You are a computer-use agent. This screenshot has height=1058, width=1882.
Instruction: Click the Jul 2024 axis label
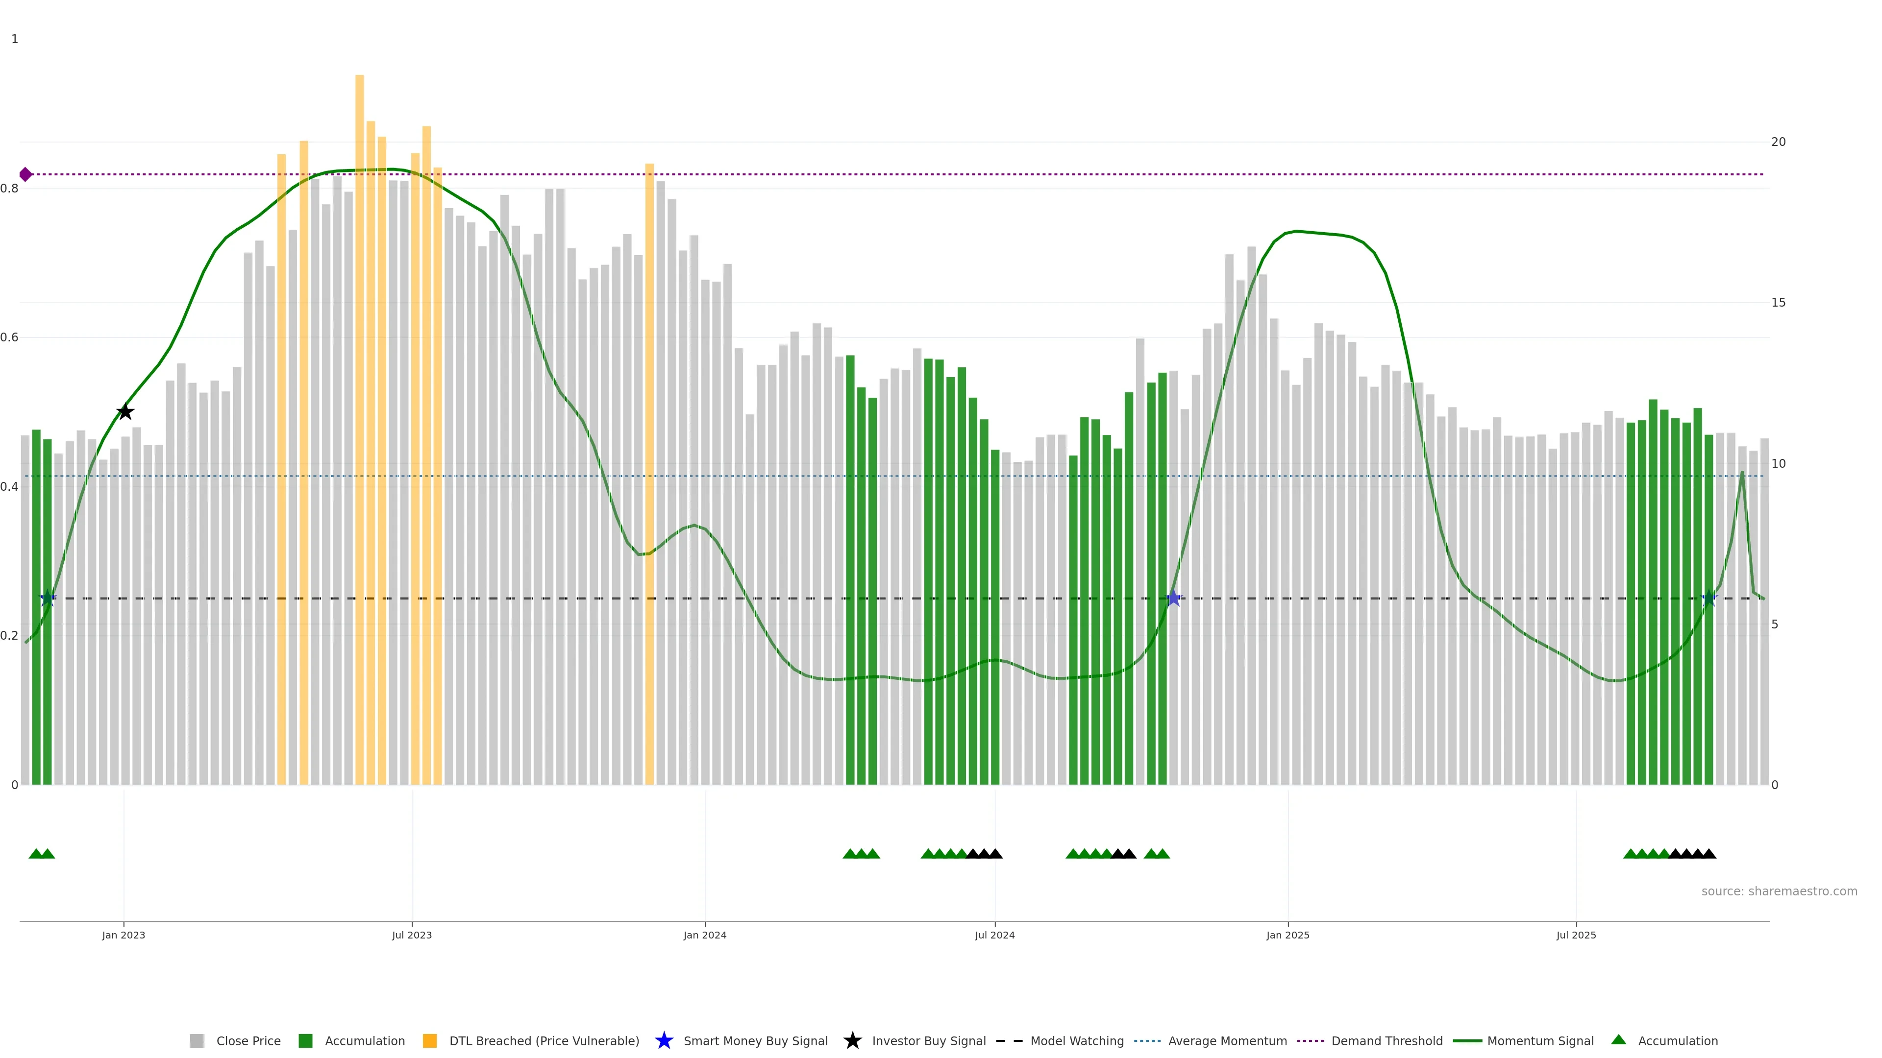tap(994, 935)
